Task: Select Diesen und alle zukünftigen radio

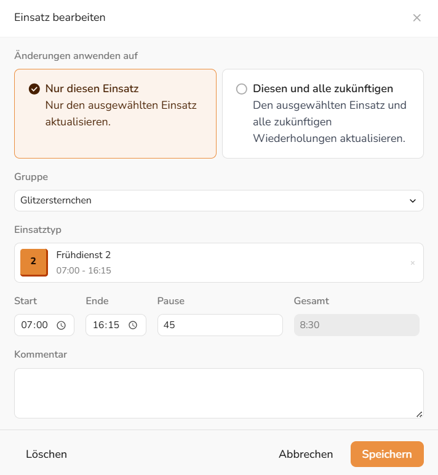Action: coord(242,89)
